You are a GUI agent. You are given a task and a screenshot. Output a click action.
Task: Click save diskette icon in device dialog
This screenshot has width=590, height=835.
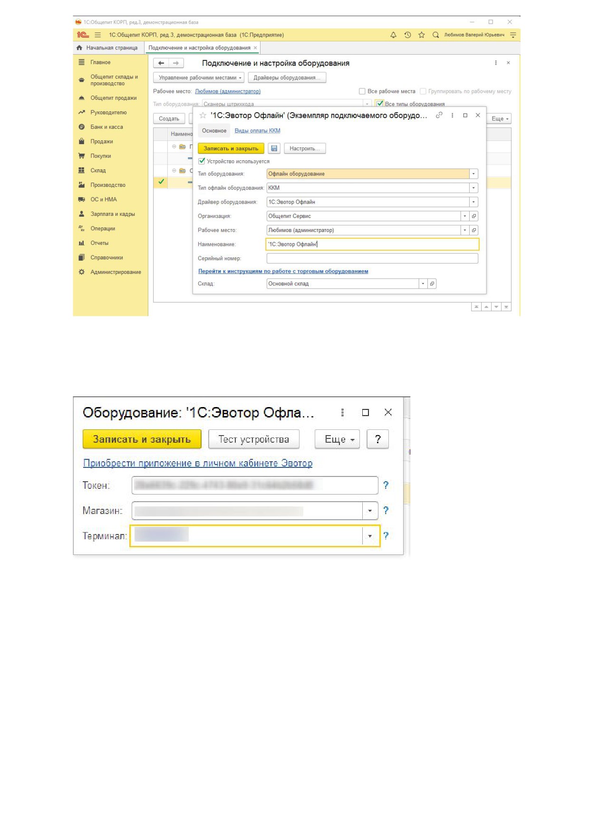pyautogui.click(x=274, y=148)
